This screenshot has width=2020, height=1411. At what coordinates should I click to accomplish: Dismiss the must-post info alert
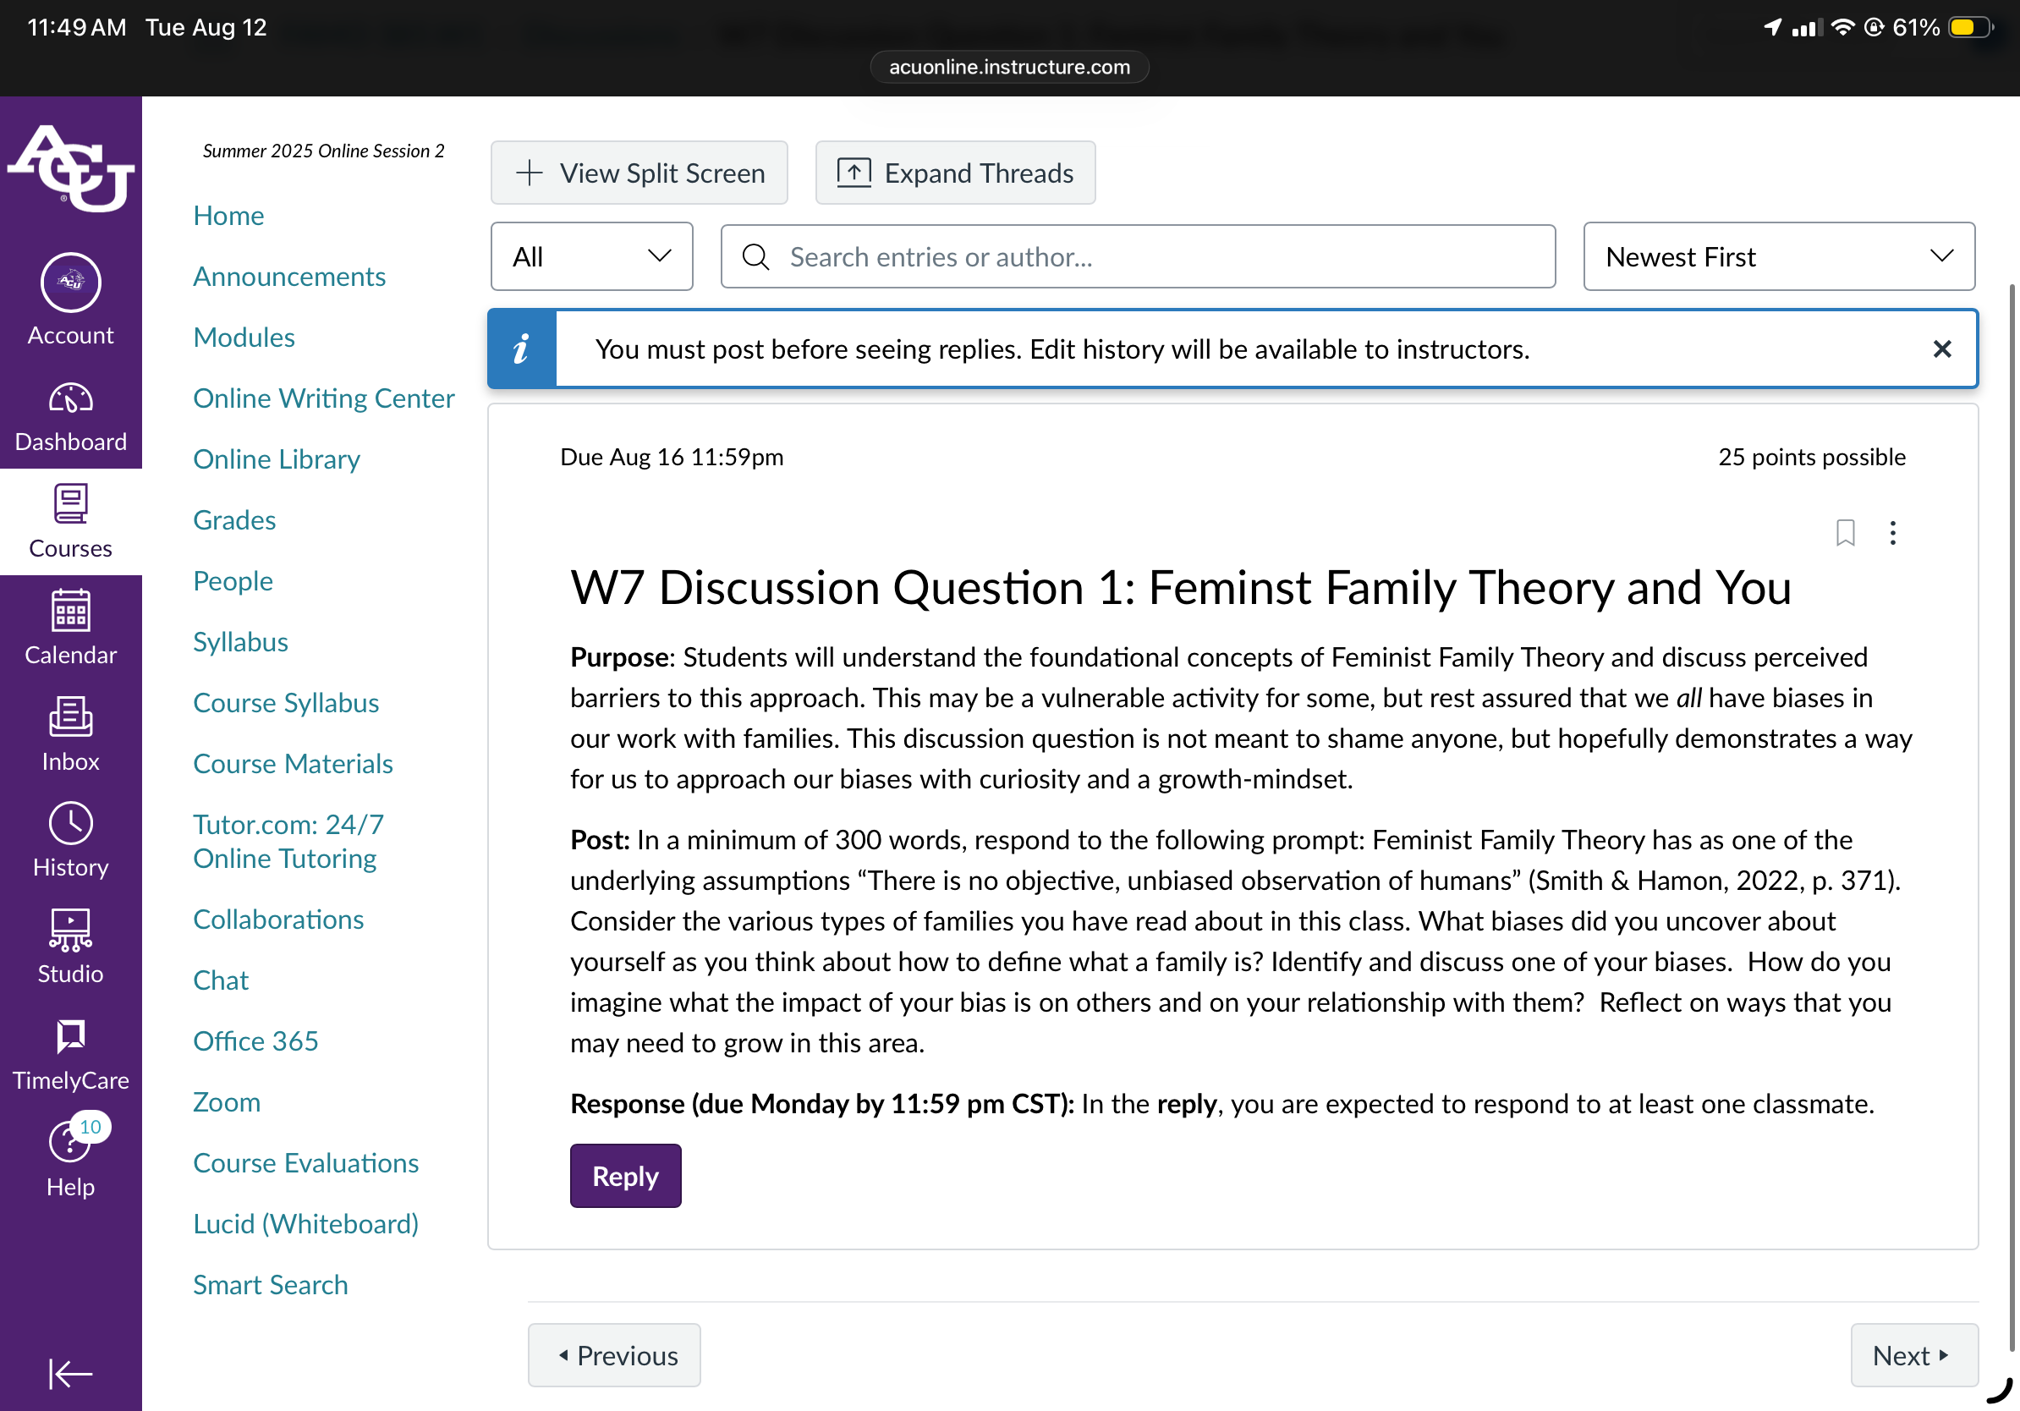[1941, 349]
